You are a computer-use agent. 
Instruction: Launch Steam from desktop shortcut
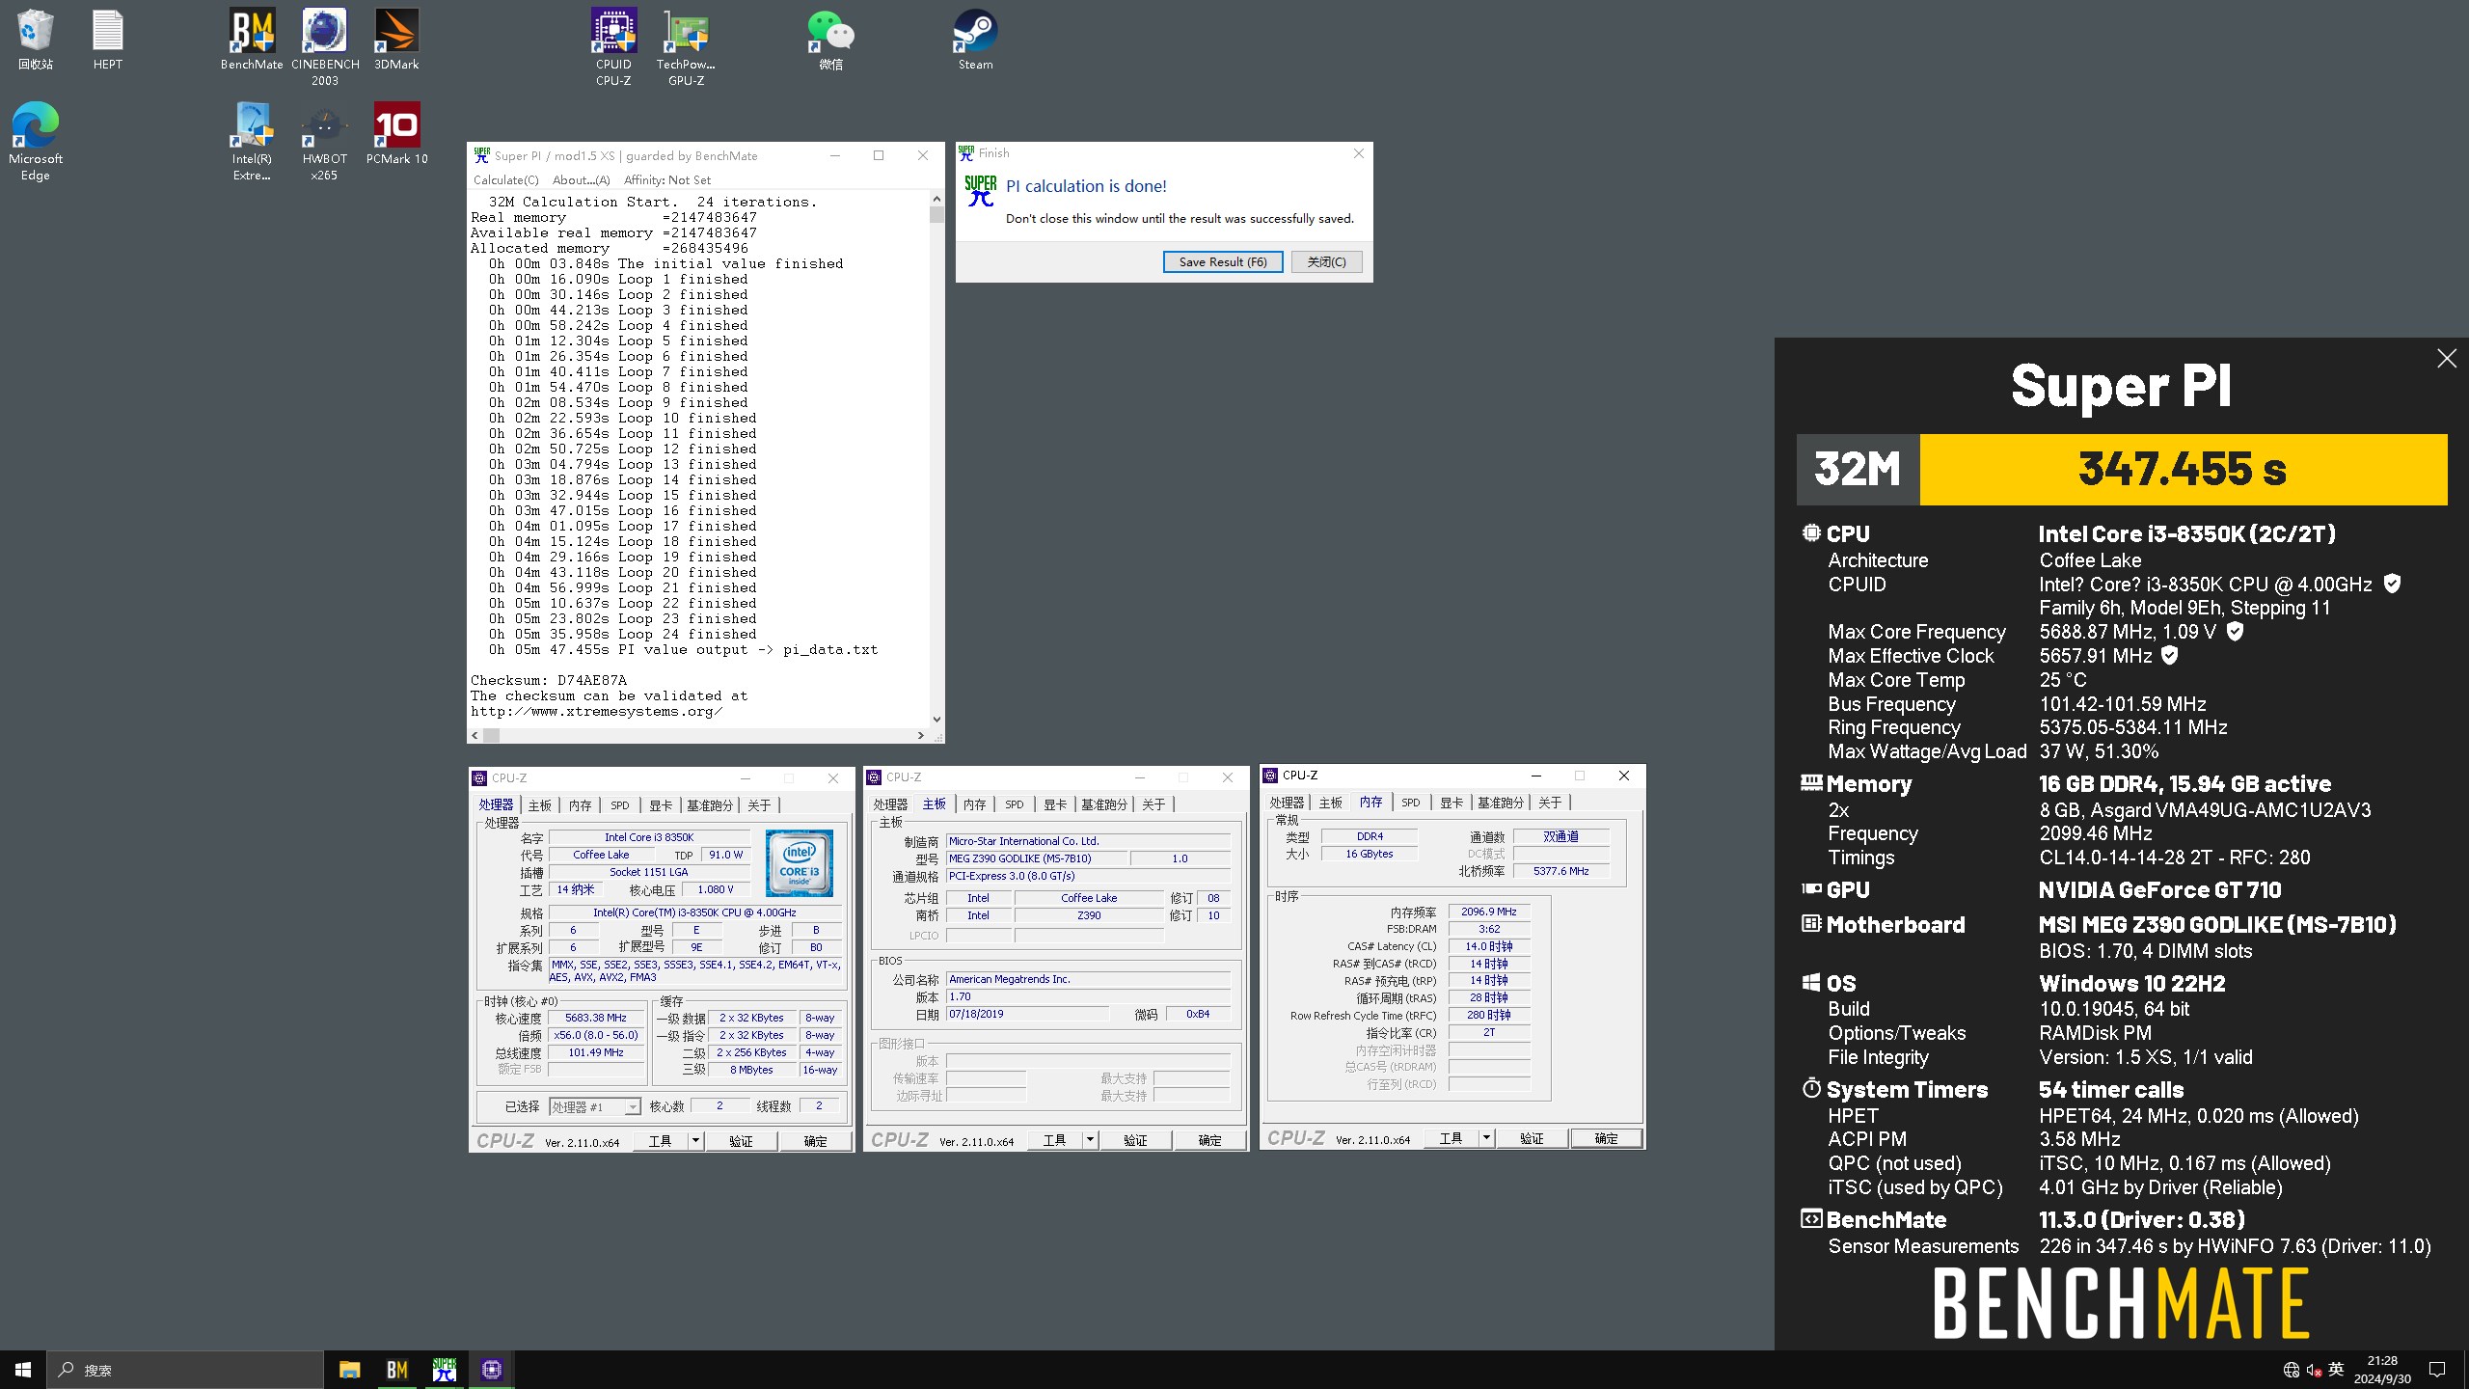[975, 39]
